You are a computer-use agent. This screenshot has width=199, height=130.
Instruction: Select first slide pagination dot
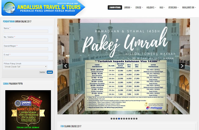click(111, 118)
